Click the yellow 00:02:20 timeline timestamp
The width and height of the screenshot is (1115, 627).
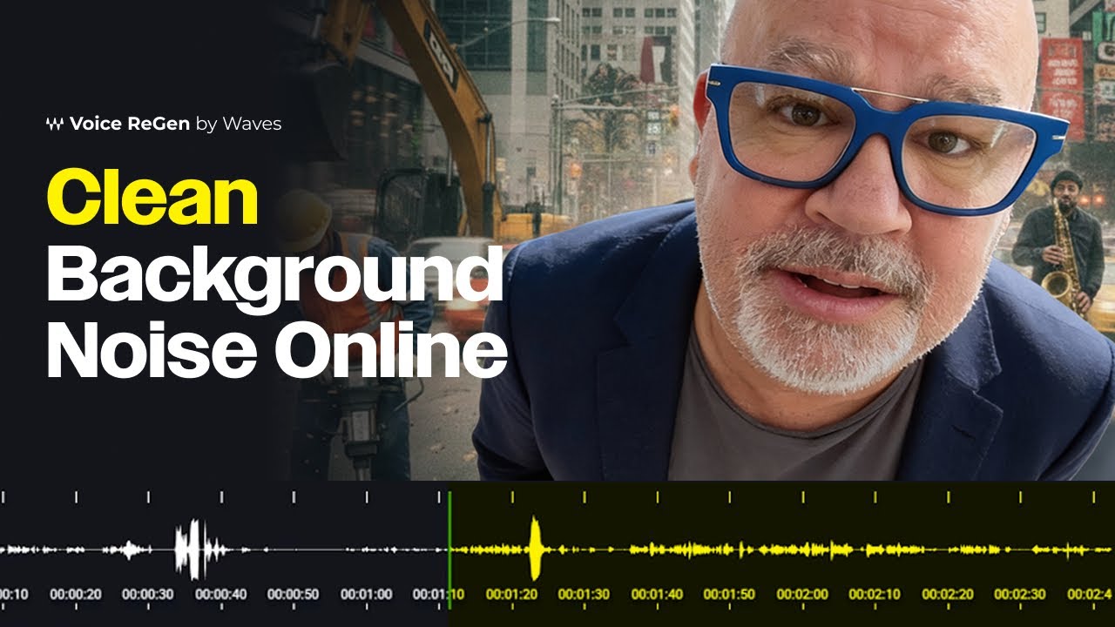(x=948, y=595)
